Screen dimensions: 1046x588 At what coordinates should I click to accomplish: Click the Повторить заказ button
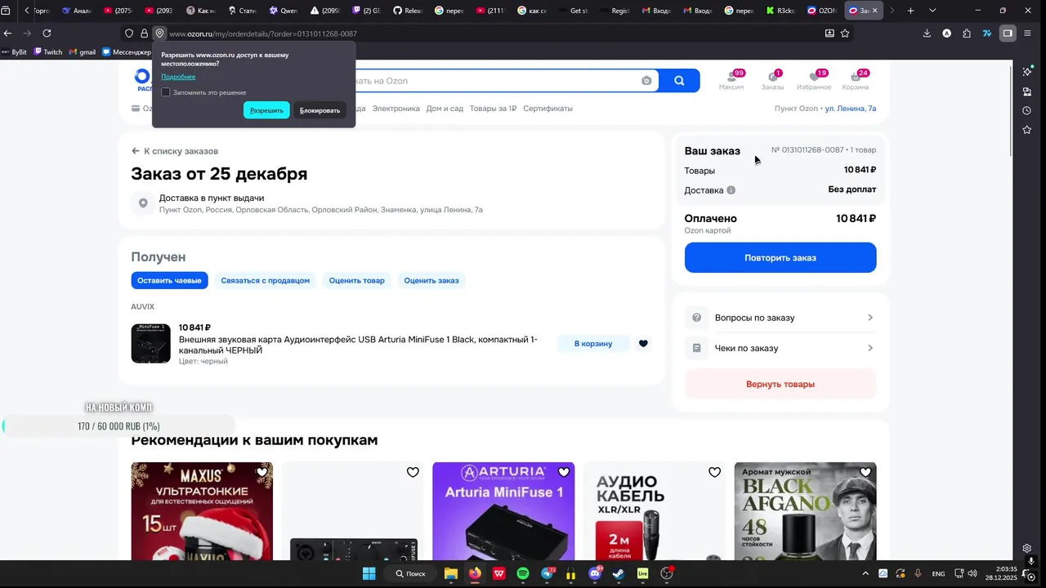click(780, 257)
